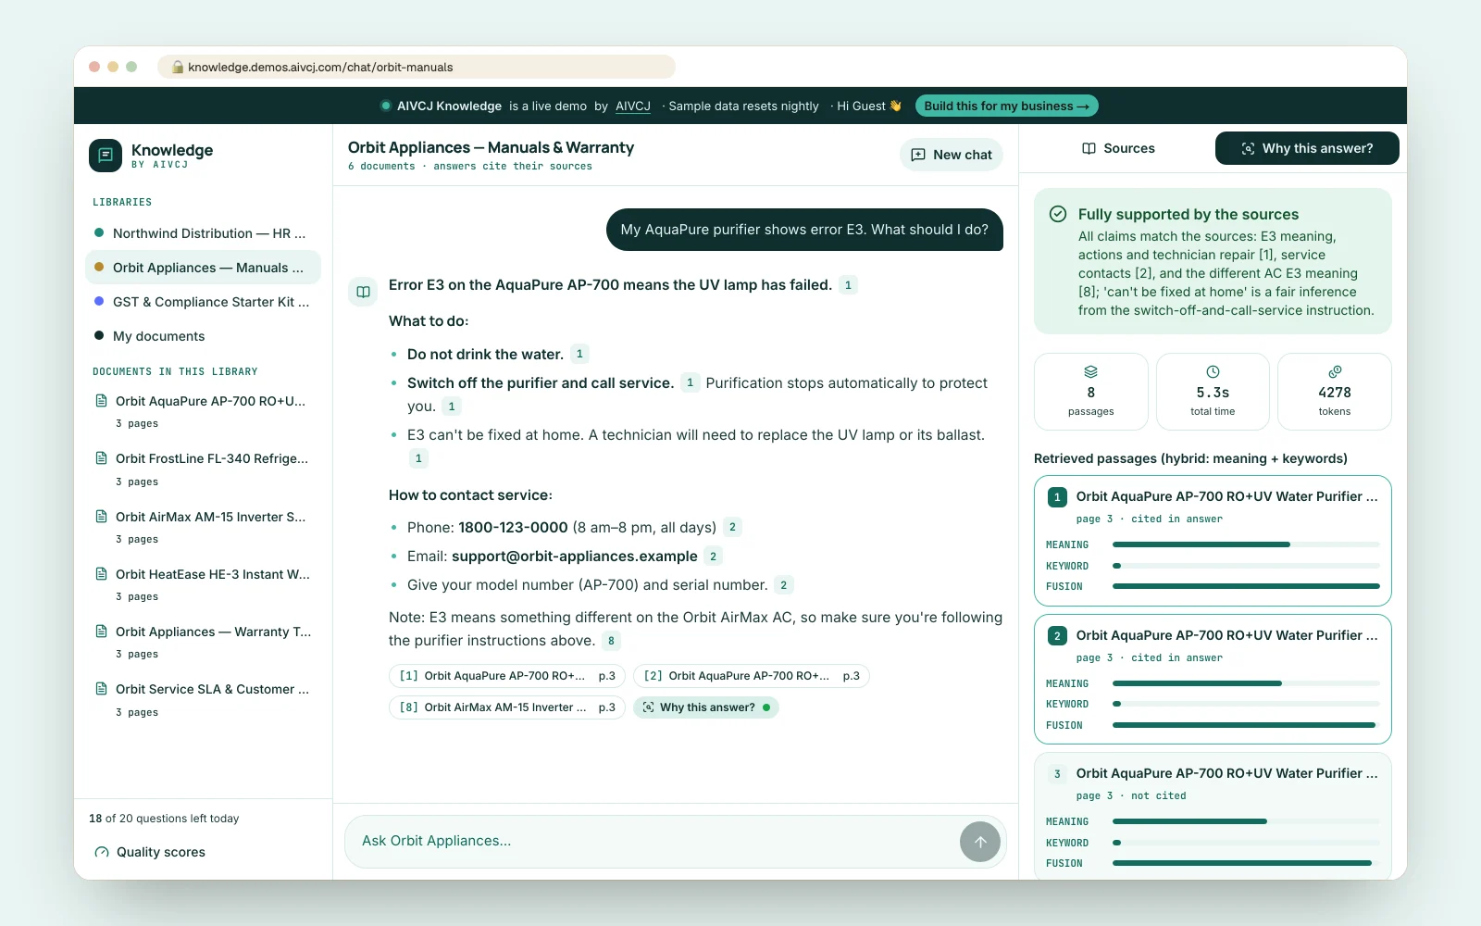Image resolution: width=1481 pixels, height=926 pixels.
Task: Click the document icon beside Orbit Service SLA
Action: (x=102, y=689)
